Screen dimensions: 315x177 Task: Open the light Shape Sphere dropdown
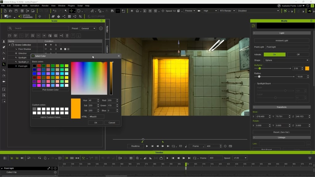pos(286,60)
